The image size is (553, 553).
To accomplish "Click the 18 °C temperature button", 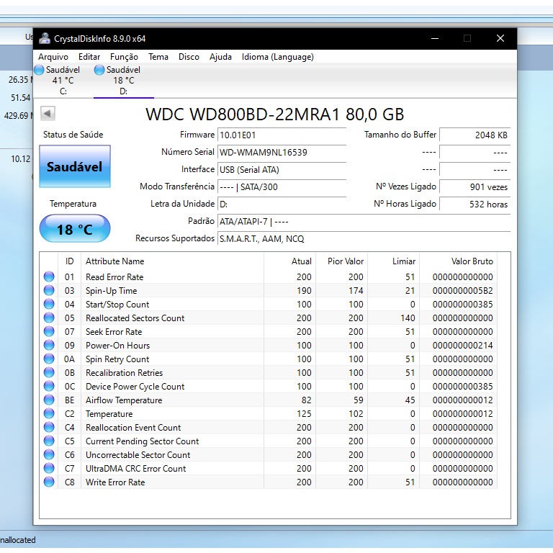I will click(75, 230).
